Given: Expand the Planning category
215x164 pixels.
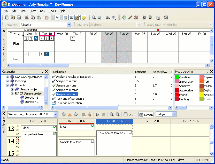Looking at the screenshot, I should coord(7,81).
